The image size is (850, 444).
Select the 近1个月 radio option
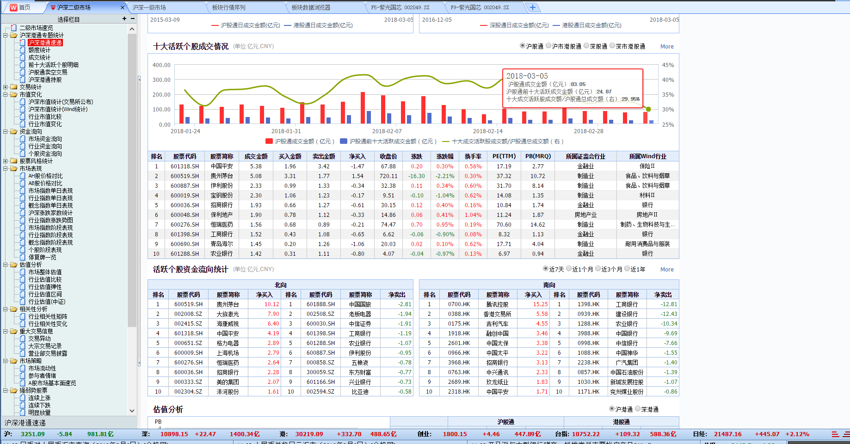(569, 269)
